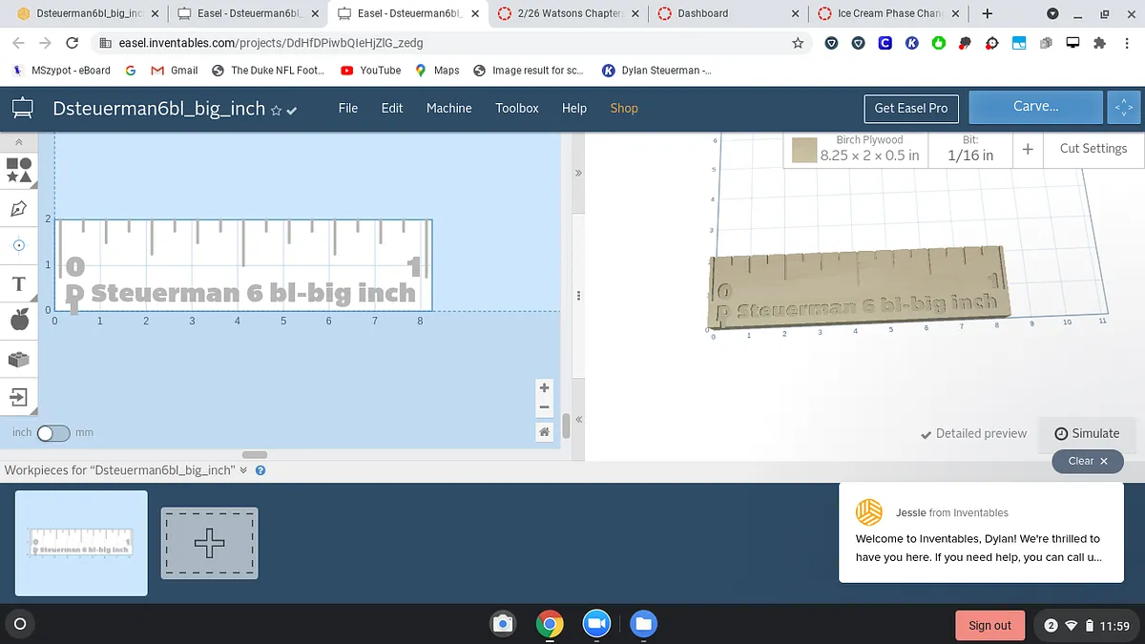Zoom in on the design canvas
This screenshot has height=644, width=1145.
(x=544, y=388)
